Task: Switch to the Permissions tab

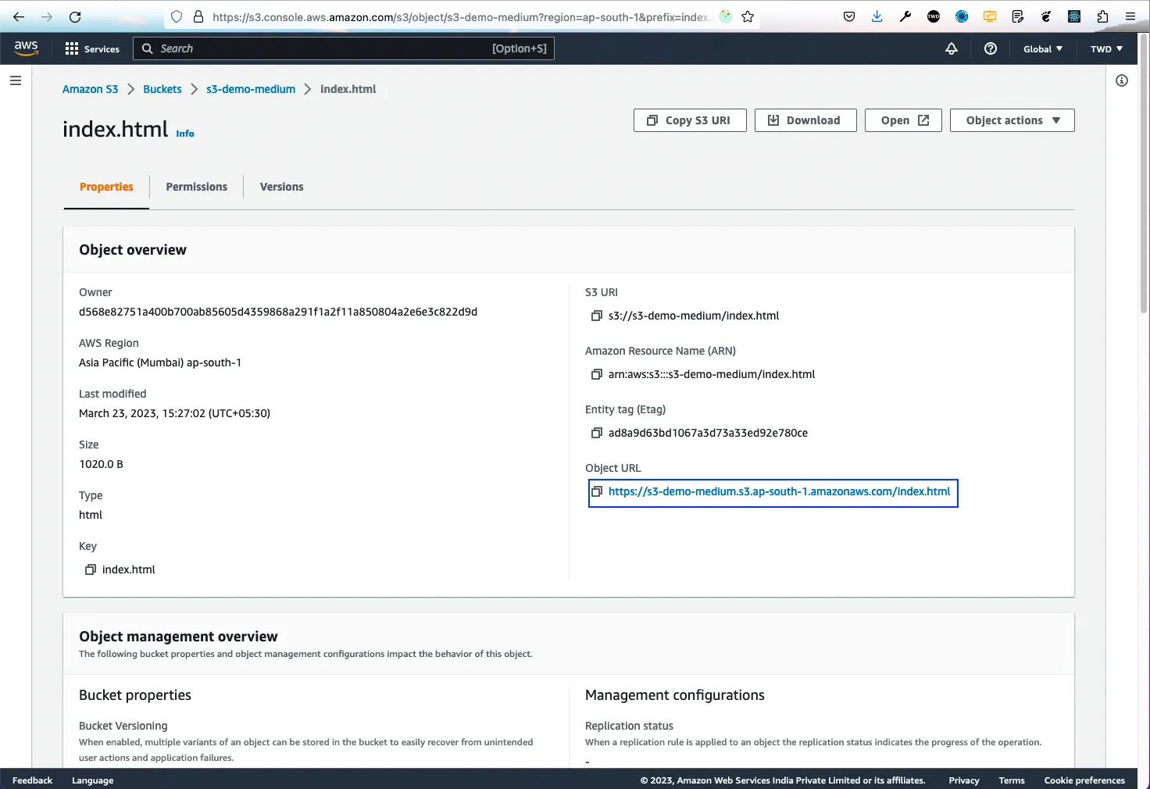Action: click(x=196, y=187)
